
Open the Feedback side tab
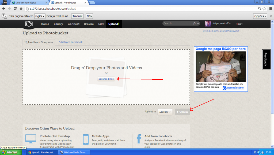[x=266, y=59]
